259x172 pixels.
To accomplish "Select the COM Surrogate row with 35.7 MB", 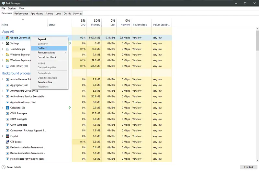I will tap(86, 113).
